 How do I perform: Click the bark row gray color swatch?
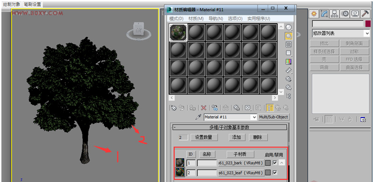coord(268,163)
